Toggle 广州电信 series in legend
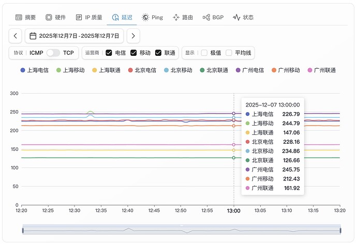The height and width of the screenshot is (245, 357). (x=250, y=70)
